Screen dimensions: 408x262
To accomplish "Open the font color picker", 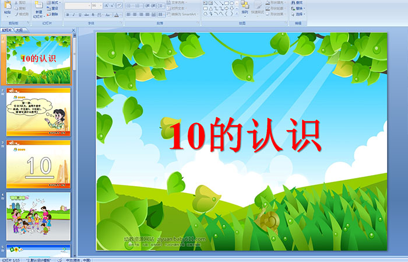I will click(x=116, y=15).
